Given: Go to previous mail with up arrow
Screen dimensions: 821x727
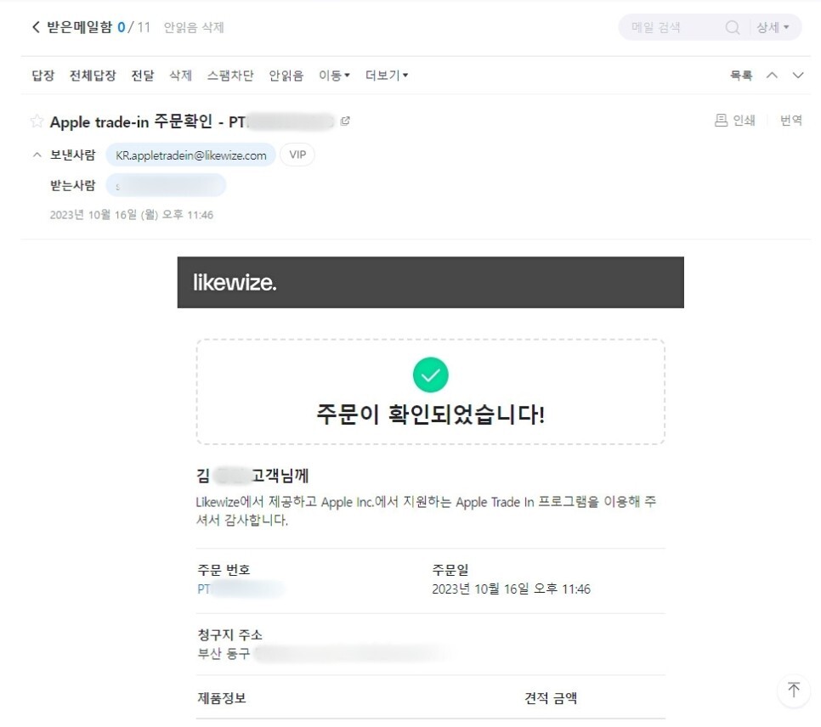Looking at the screenshot, I should pos(772,76).
